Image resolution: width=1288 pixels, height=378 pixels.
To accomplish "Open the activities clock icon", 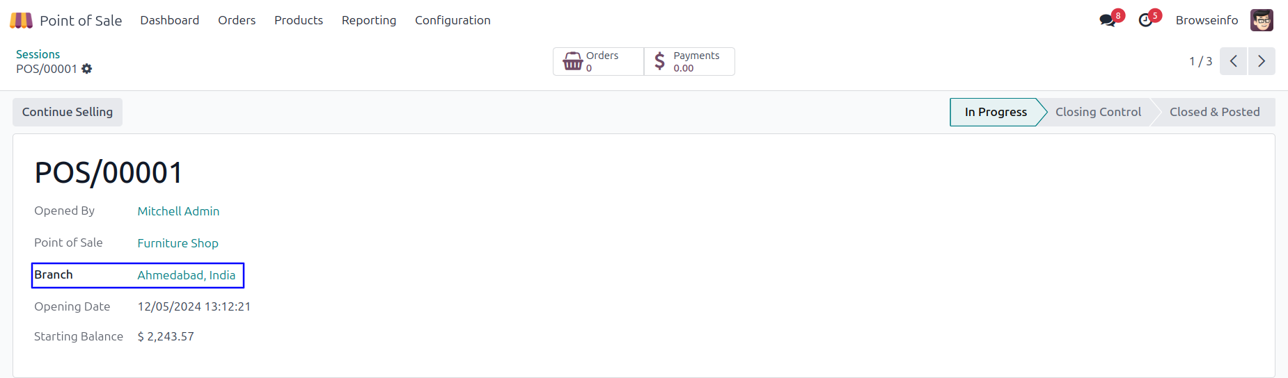I will click(1145, 21).
